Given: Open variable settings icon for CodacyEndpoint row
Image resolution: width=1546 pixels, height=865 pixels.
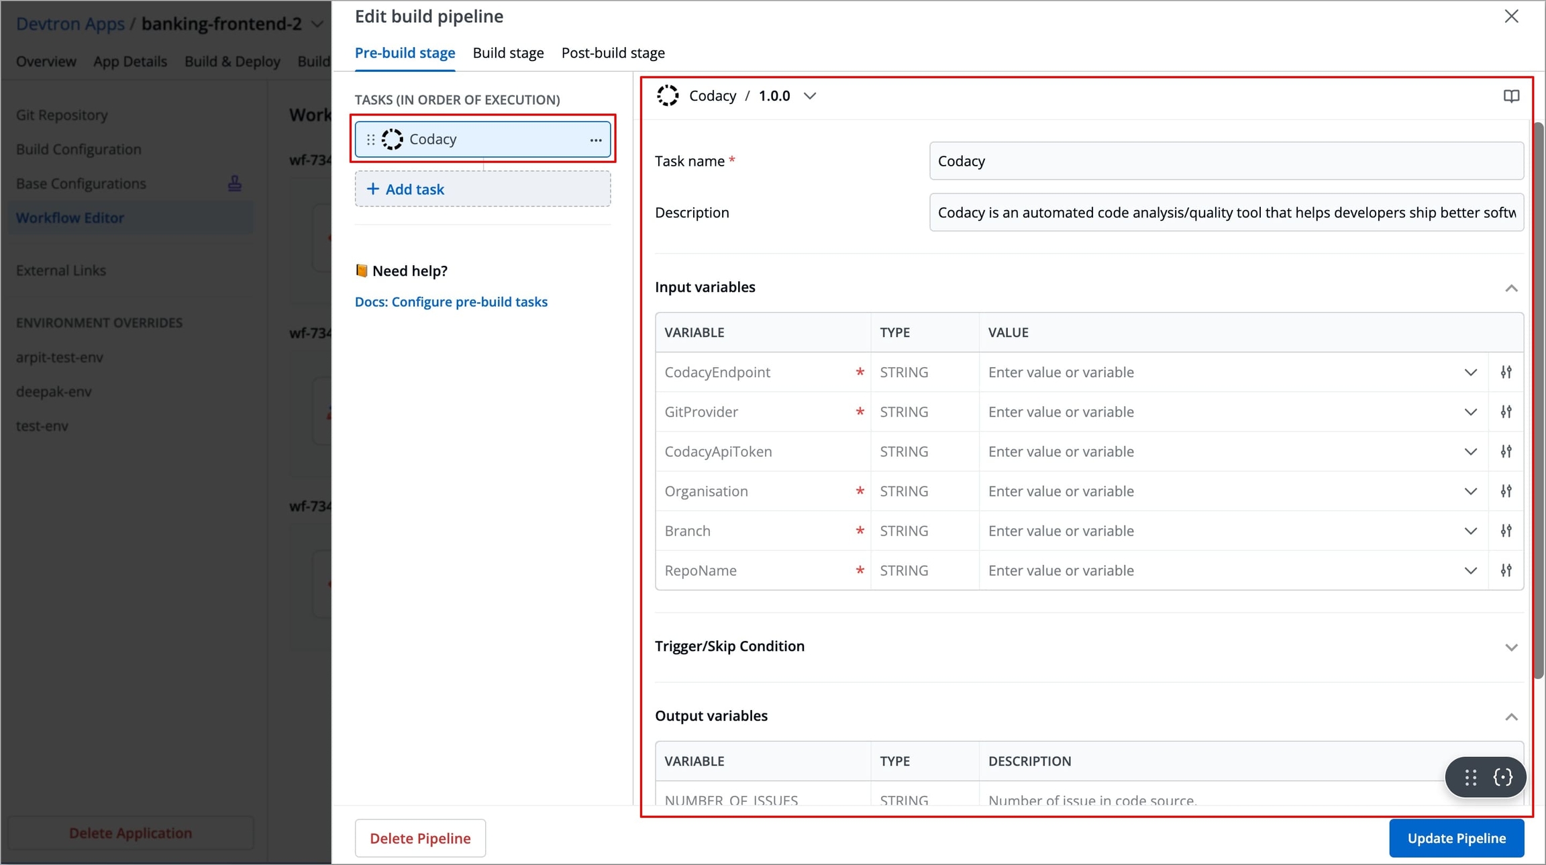Looking at the screenshot, I should point(1506,372).
